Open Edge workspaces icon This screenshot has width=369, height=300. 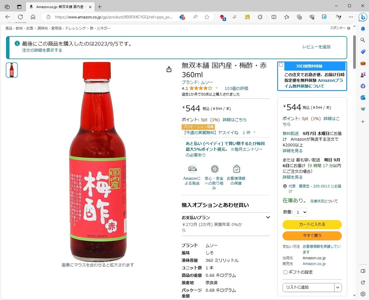tap(7, 7)
